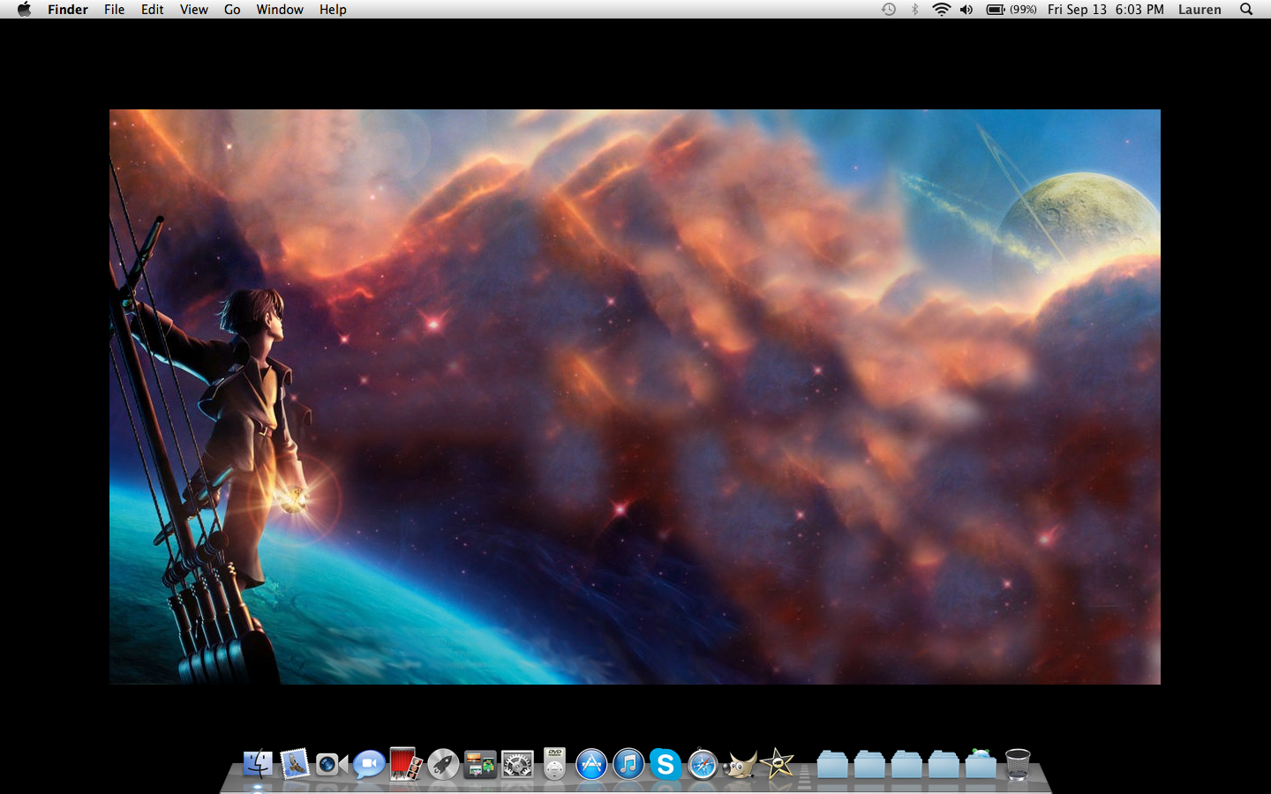The width and height of the screenshot is (1271, 794).
Task: Launch Skype from the Dock
Action: pyautogui.click(x=666, y=764)
